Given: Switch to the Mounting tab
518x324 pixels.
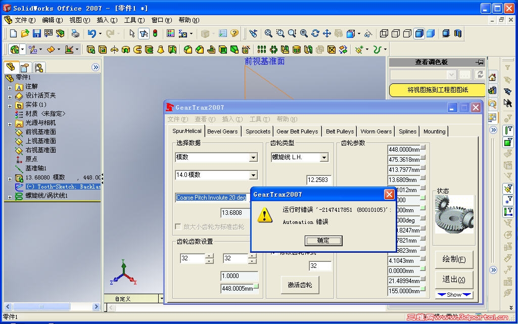Looking at the screenshot, I should 435,131.
